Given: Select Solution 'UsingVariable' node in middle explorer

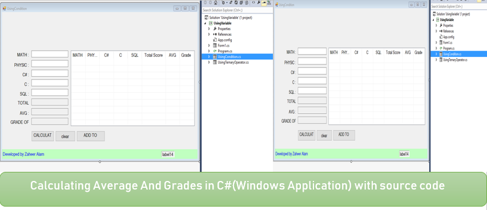Looking at the screenshot, I should pos(231,18).
